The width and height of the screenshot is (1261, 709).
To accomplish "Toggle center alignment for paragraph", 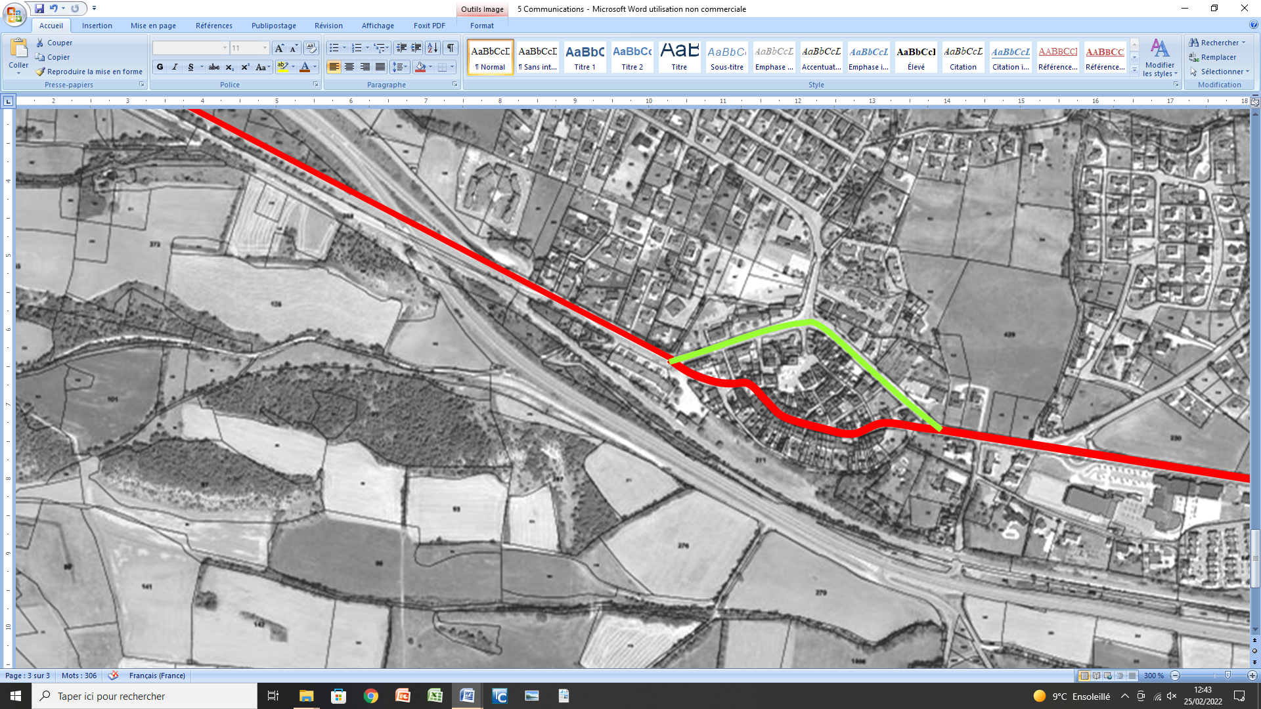I will (349, 67).
